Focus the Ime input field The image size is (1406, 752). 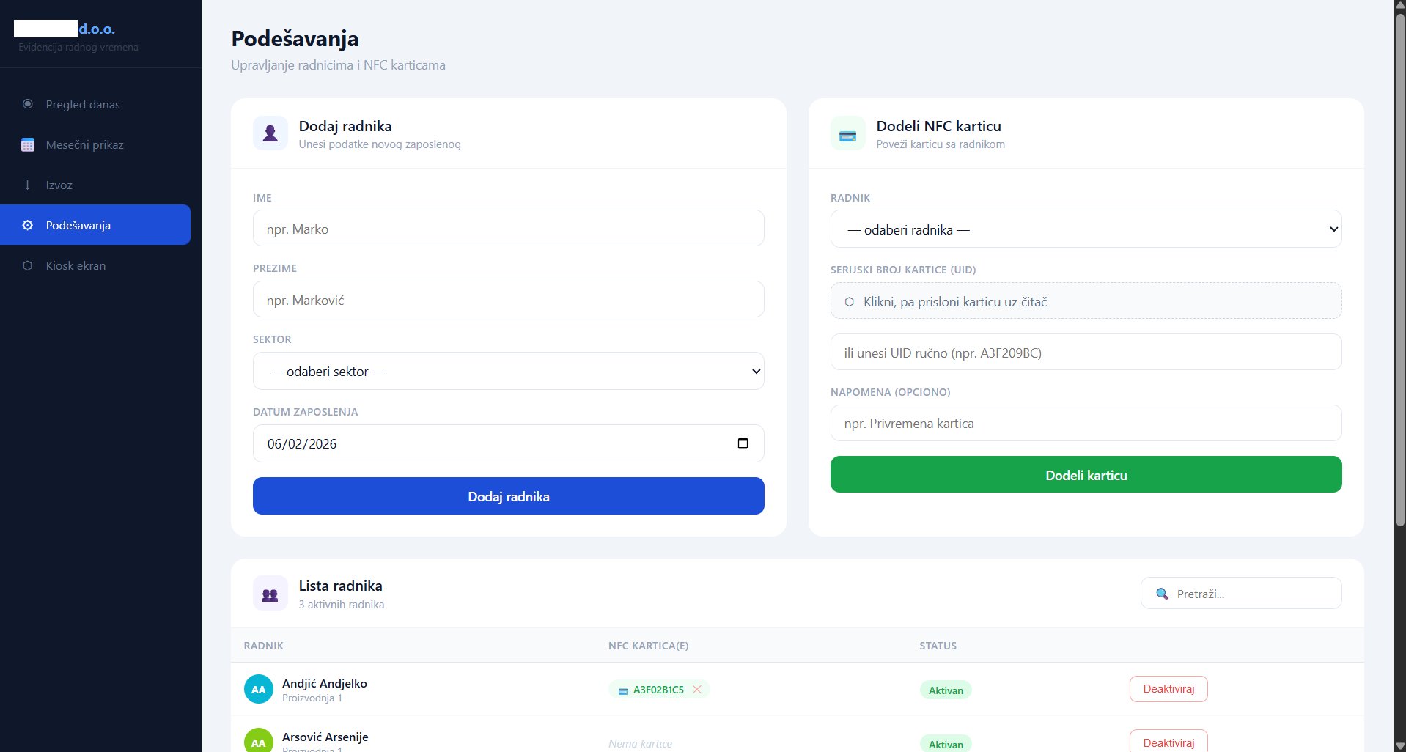(x=509, y=229)
